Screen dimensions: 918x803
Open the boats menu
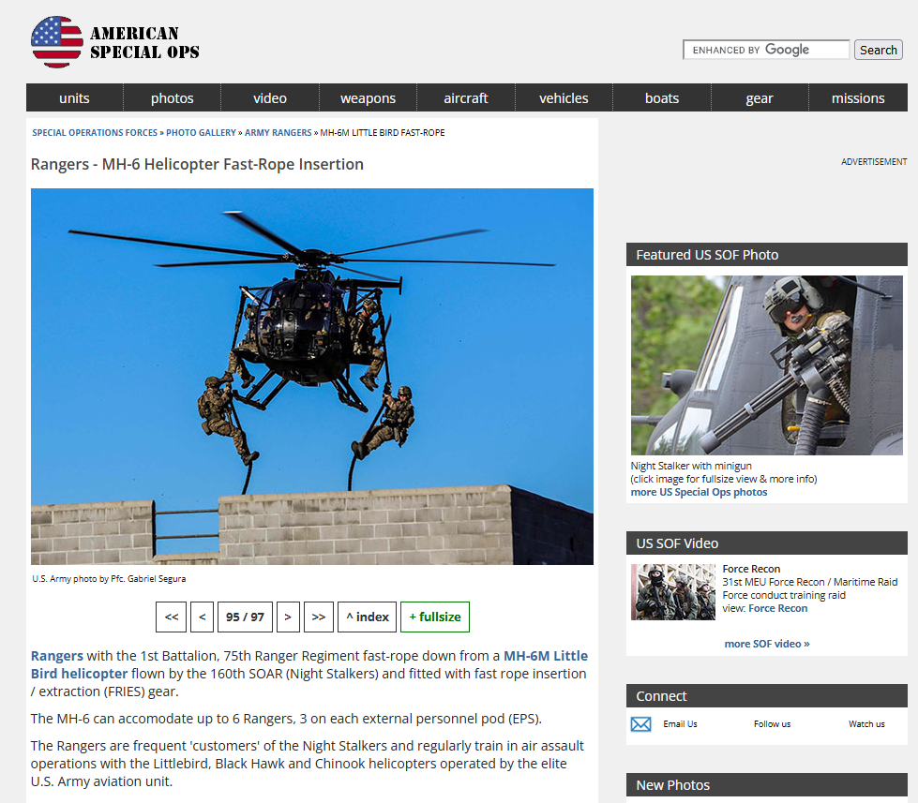click(662, 97)
